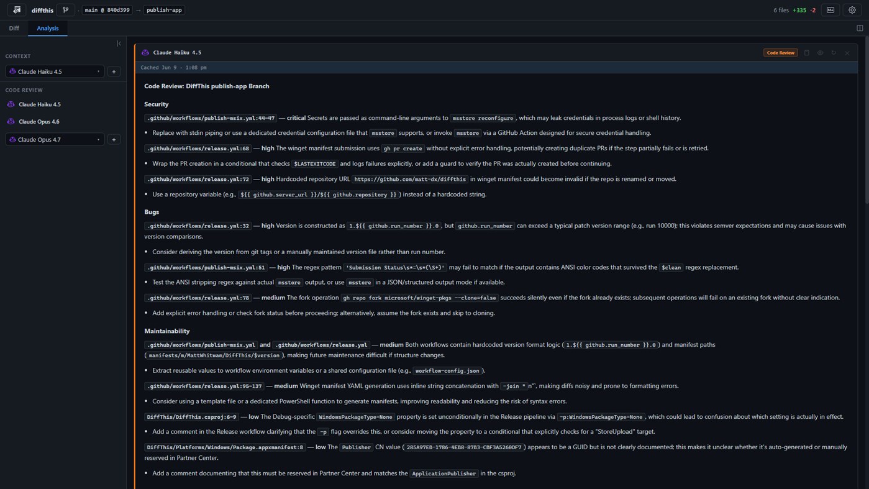Click the +335 additions count
Screen dimensions: 869x489
799,10
